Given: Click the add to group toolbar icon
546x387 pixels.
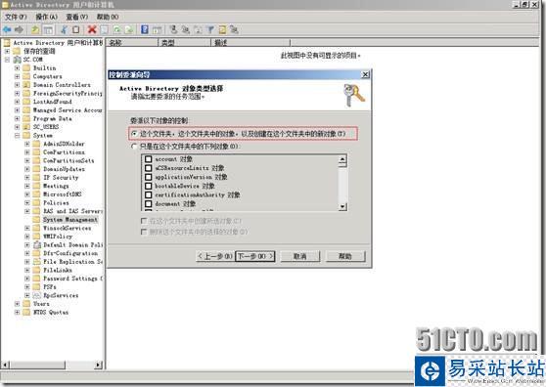Looking at the screenshot, I should point(234,30).
